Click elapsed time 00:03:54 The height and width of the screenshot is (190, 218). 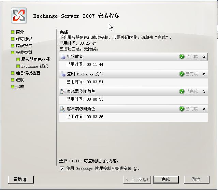(x=95, y=82)
